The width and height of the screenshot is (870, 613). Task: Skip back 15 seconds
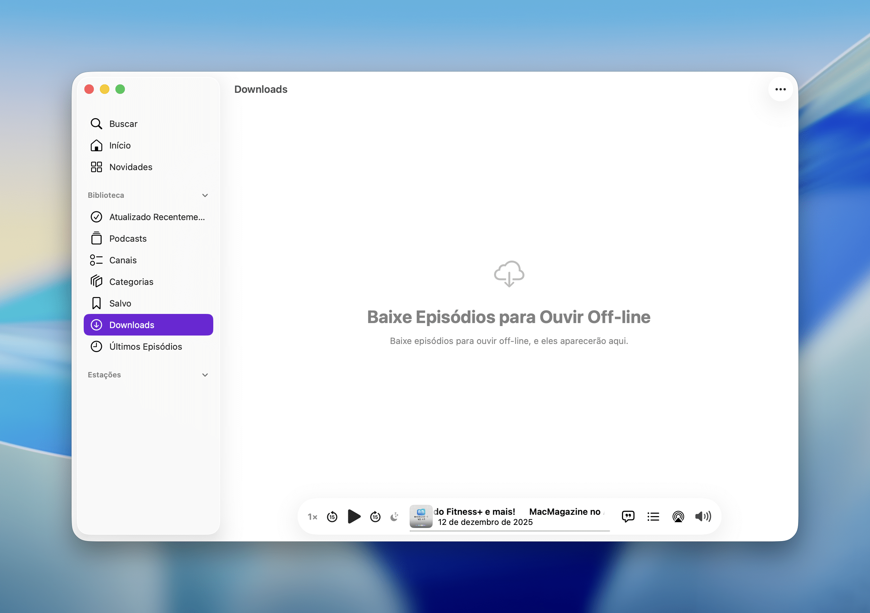click(332, 517)
